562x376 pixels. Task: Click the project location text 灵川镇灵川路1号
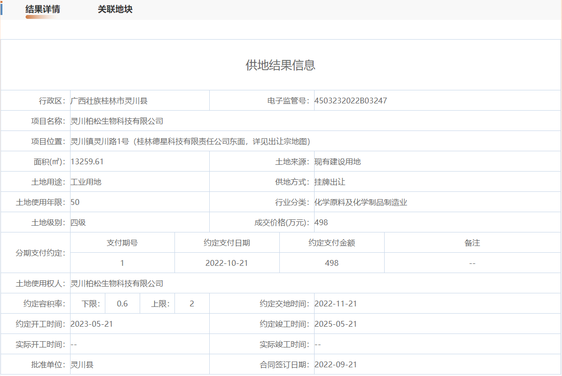[x=100, y=142]
